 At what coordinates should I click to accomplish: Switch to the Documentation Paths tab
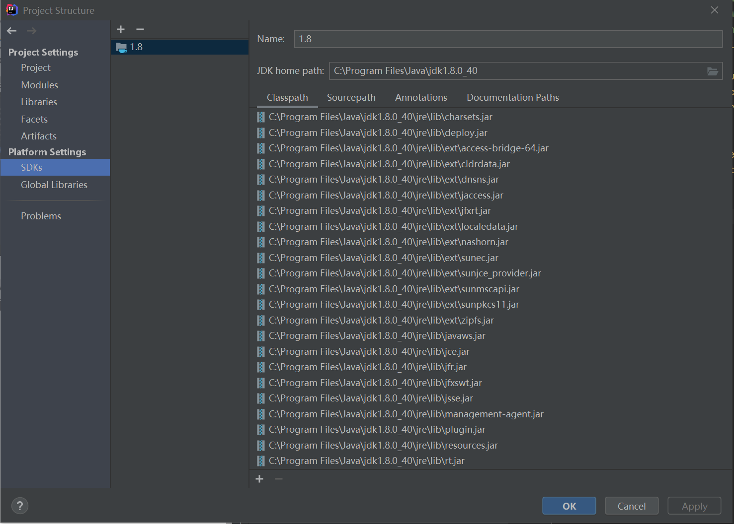[x=512, y=97]
